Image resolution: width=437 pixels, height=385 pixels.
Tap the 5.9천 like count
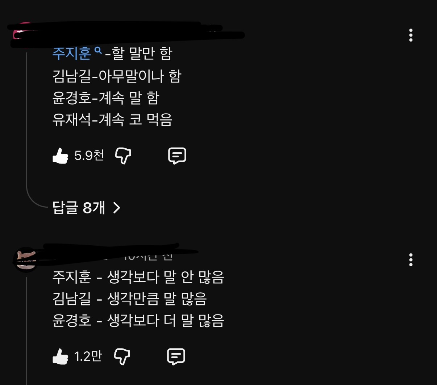click(x=89, y=156)
